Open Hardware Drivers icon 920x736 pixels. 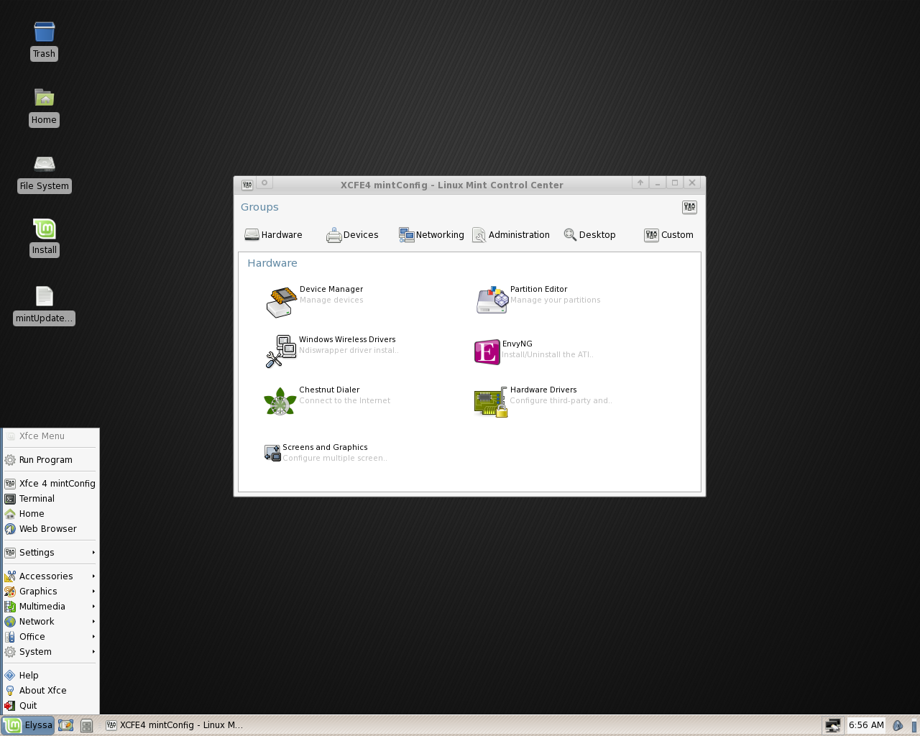(x=492, y=402)
